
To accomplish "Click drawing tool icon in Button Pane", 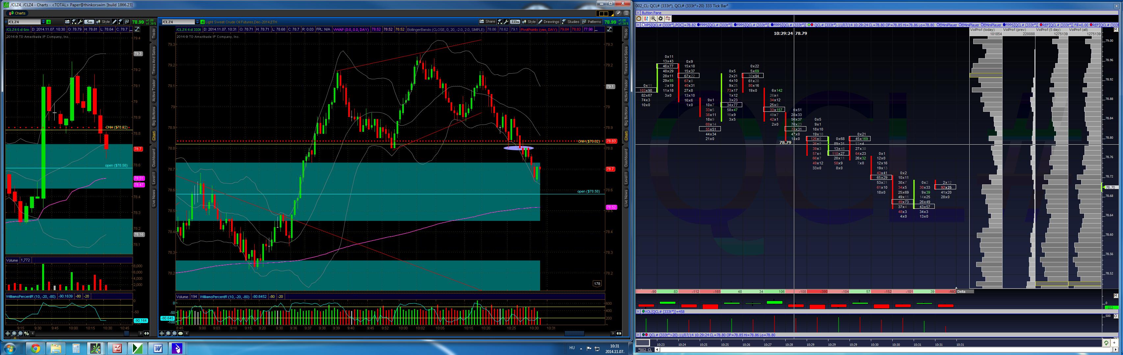I will click(x=668, y=19).
